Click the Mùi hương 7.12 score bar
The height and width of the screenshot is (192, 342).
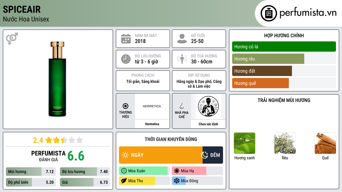tap(31, 172)
